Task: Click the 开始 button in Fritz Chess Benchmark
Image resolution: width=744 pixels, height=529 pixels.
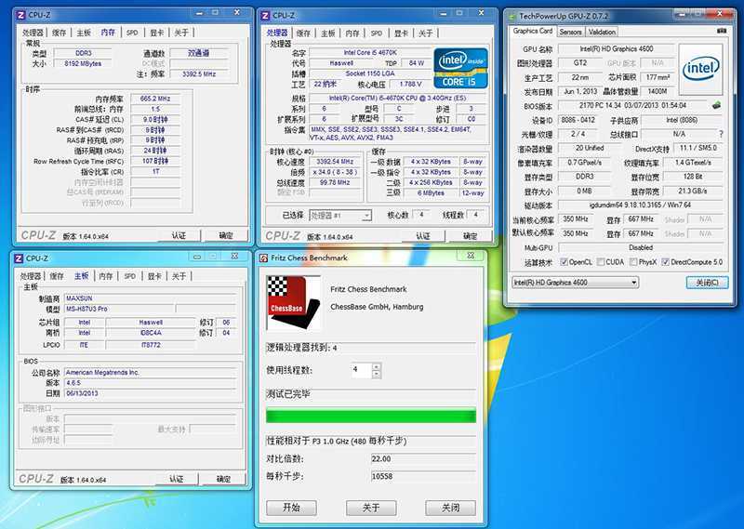Action: coord(291,508)
